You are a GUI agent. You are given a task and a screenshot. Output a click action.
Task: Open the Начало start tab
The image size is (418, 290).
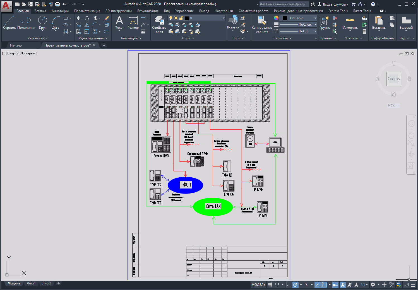(16, 45)
